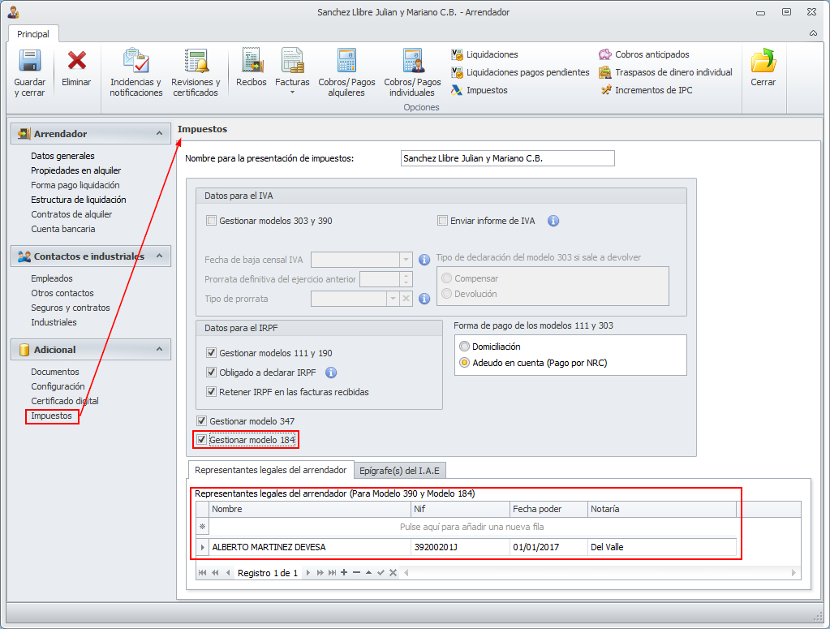Click info icon beside Tipo de prorrata
The height and width of the screenshot is (629, 830).
tap(424, 299)
